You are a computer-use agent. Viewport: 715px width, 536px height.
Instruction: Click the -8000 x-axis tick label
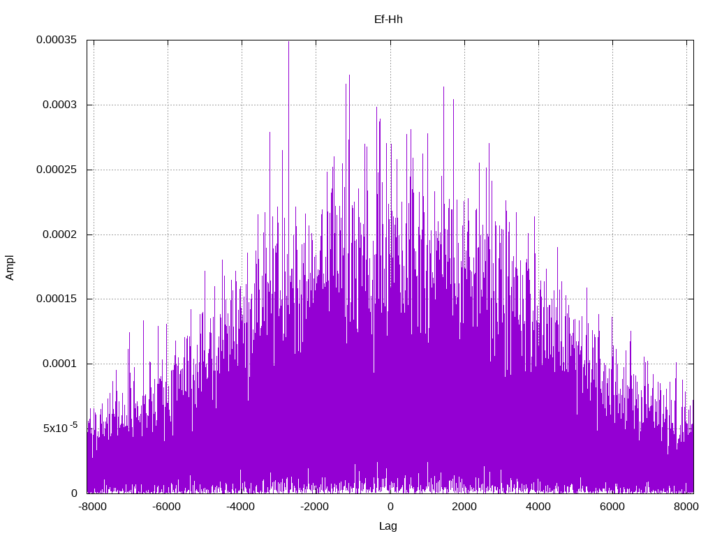pos(93,507)
